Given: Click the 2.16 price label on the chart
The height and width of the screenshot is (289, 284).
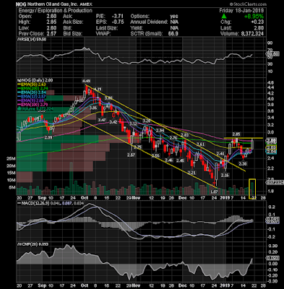Looking at the screenshot, I should [225, 175].
